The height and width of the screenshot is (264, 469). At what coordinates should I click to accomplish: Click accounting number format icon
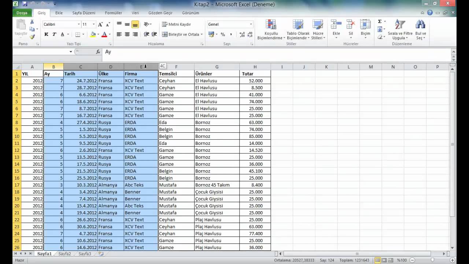point(211,34)
